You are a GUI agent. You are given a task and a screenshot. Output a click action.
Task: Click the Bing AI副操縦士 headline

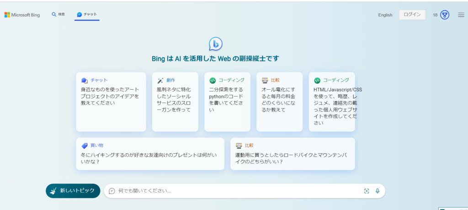pyautogui.click(x=216, y=59)
